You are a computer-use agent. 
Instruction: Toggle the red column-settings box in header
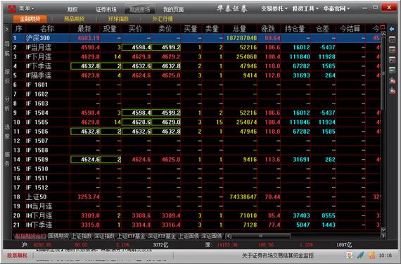coord(383,27)
